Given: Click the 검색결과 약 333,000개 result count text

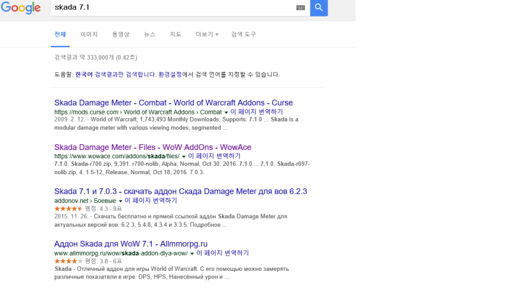Looking at the screenshot, I should pyautogui.click(x=96, y=57).
